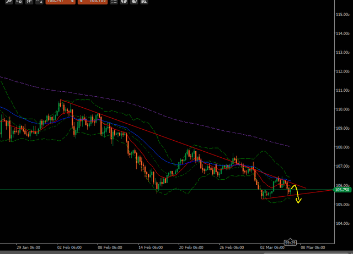Click the 14 Feb 06:00 date label
Screen dimensions: 353x254
click(x=151, y=247)
